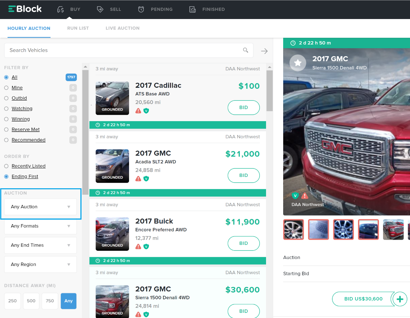Screen dimensions: 410x318
Task: Open the 2017 Cadillac listing title
Action: click(x=158, y=86)
